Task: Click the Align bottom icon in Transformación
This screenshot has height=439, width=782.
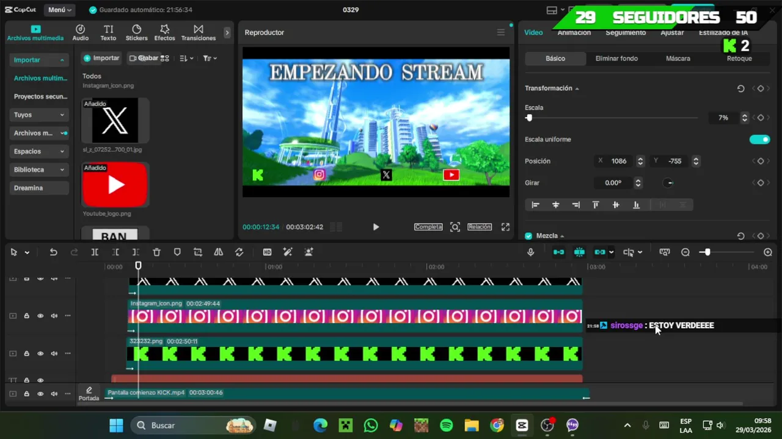Action: (636, 205)
